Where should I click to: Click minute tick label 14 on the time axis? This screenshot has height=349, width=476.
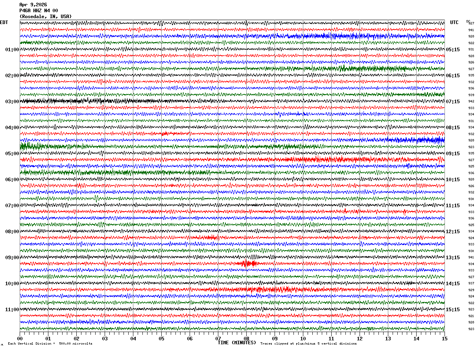click(416, 338)
